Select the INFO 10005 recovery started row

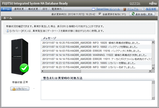96,63
